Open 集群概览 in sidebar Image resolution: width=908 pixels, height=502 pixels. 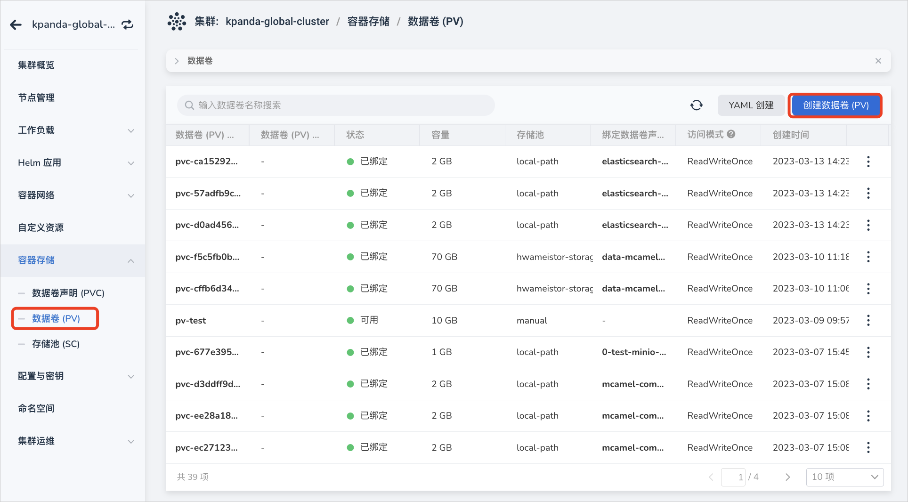[36, 65]
